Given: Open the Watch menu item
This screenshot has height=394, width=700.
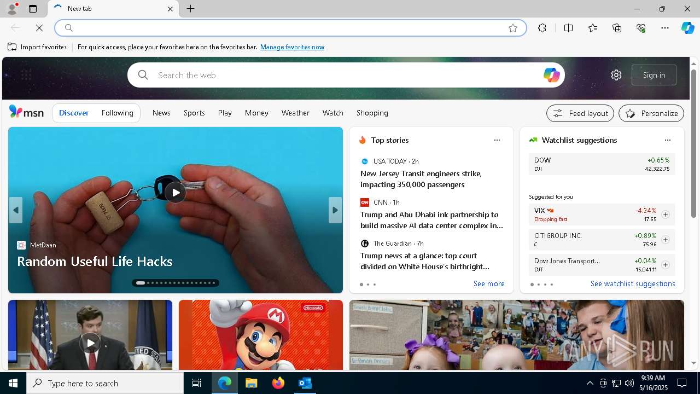Looking at the screenshot, I should tap(332, 113).
